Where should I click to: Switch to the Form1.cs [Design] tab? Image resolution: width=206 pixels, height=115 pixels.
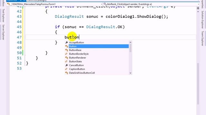pos(37,1)
